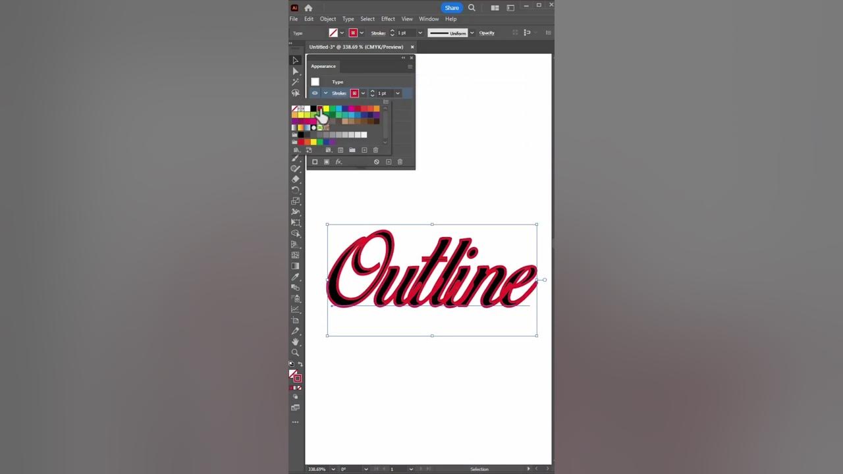Delete selected item in Appearance panel
This screenshot has height=474, width=843.
pos(400,162)
